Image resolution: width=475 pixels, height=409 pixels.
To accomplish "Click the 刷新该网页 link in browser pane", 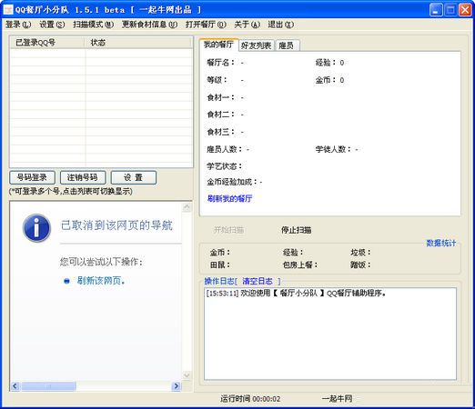I will coord(101,281).
